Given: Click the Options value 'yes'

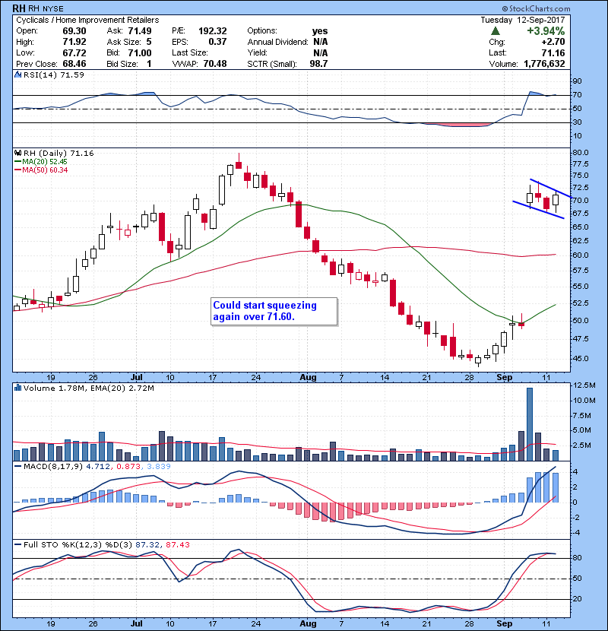Looking at the screenshot, I should pos(320,31).
